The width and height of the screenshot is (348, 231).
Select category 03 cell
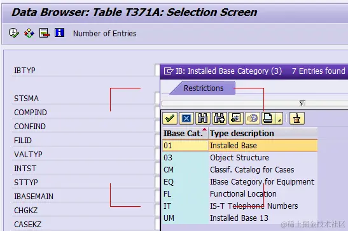coord(185,158)
